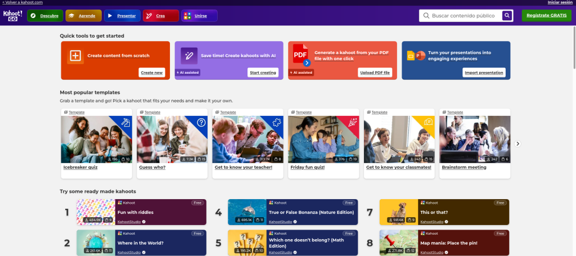Open the Icebreaker quiz template title
576x256 pixels.
point(80,167)
